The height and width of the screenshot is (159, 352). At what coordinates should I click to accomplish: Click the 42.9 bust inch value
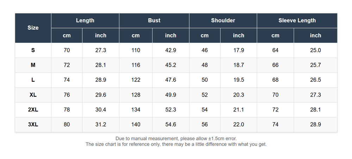pos(171,50)
